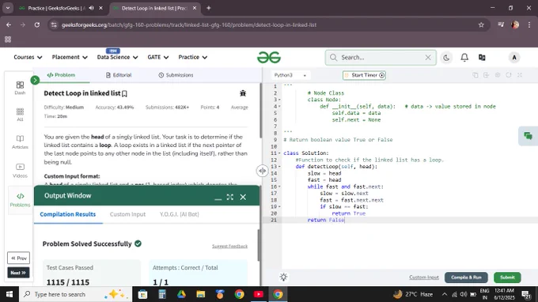Toggle dark mode moon icon
Viewport: 538px width, 302px height.
(x=446, y=58)
